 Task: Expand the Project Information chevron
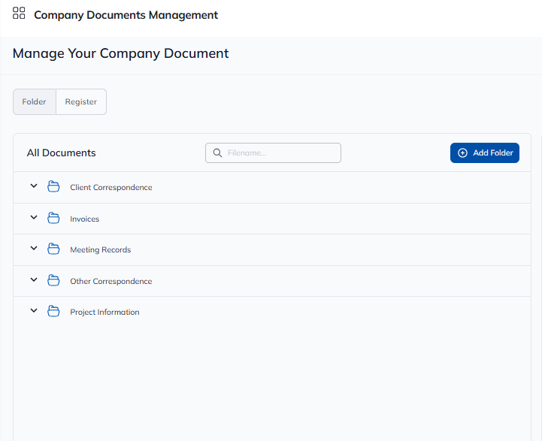[34, 311]
